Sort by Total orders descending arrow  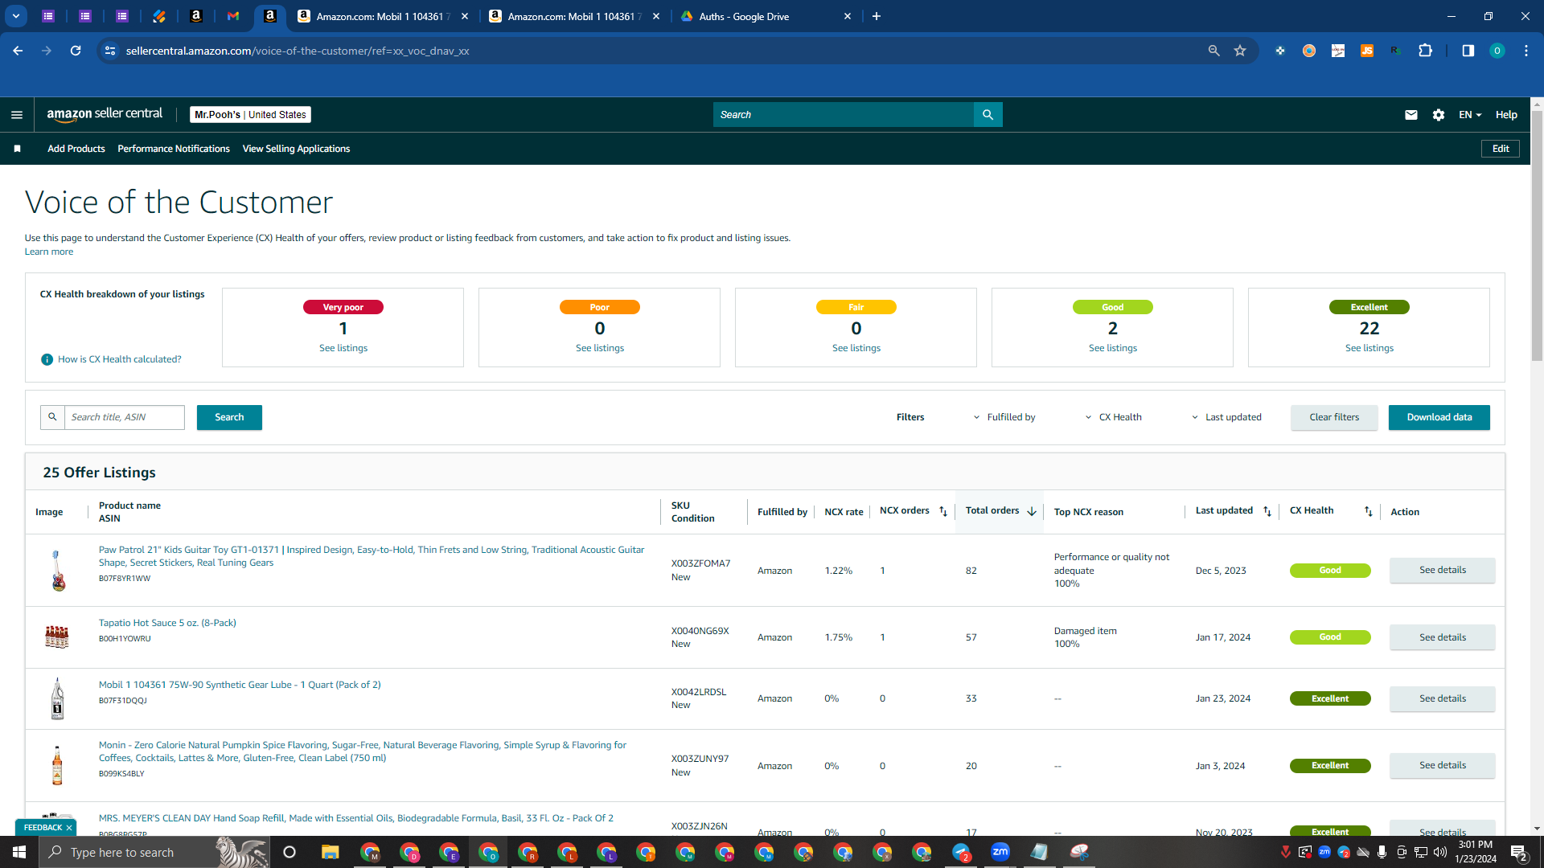click(1032, 511)
